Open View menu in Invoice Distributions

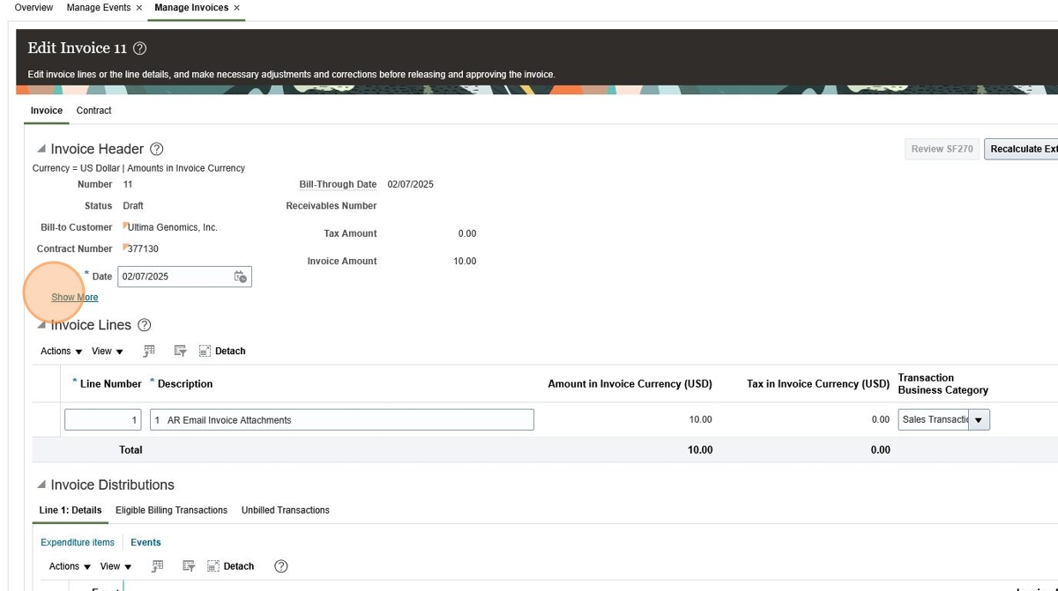[x=115, y=566]
